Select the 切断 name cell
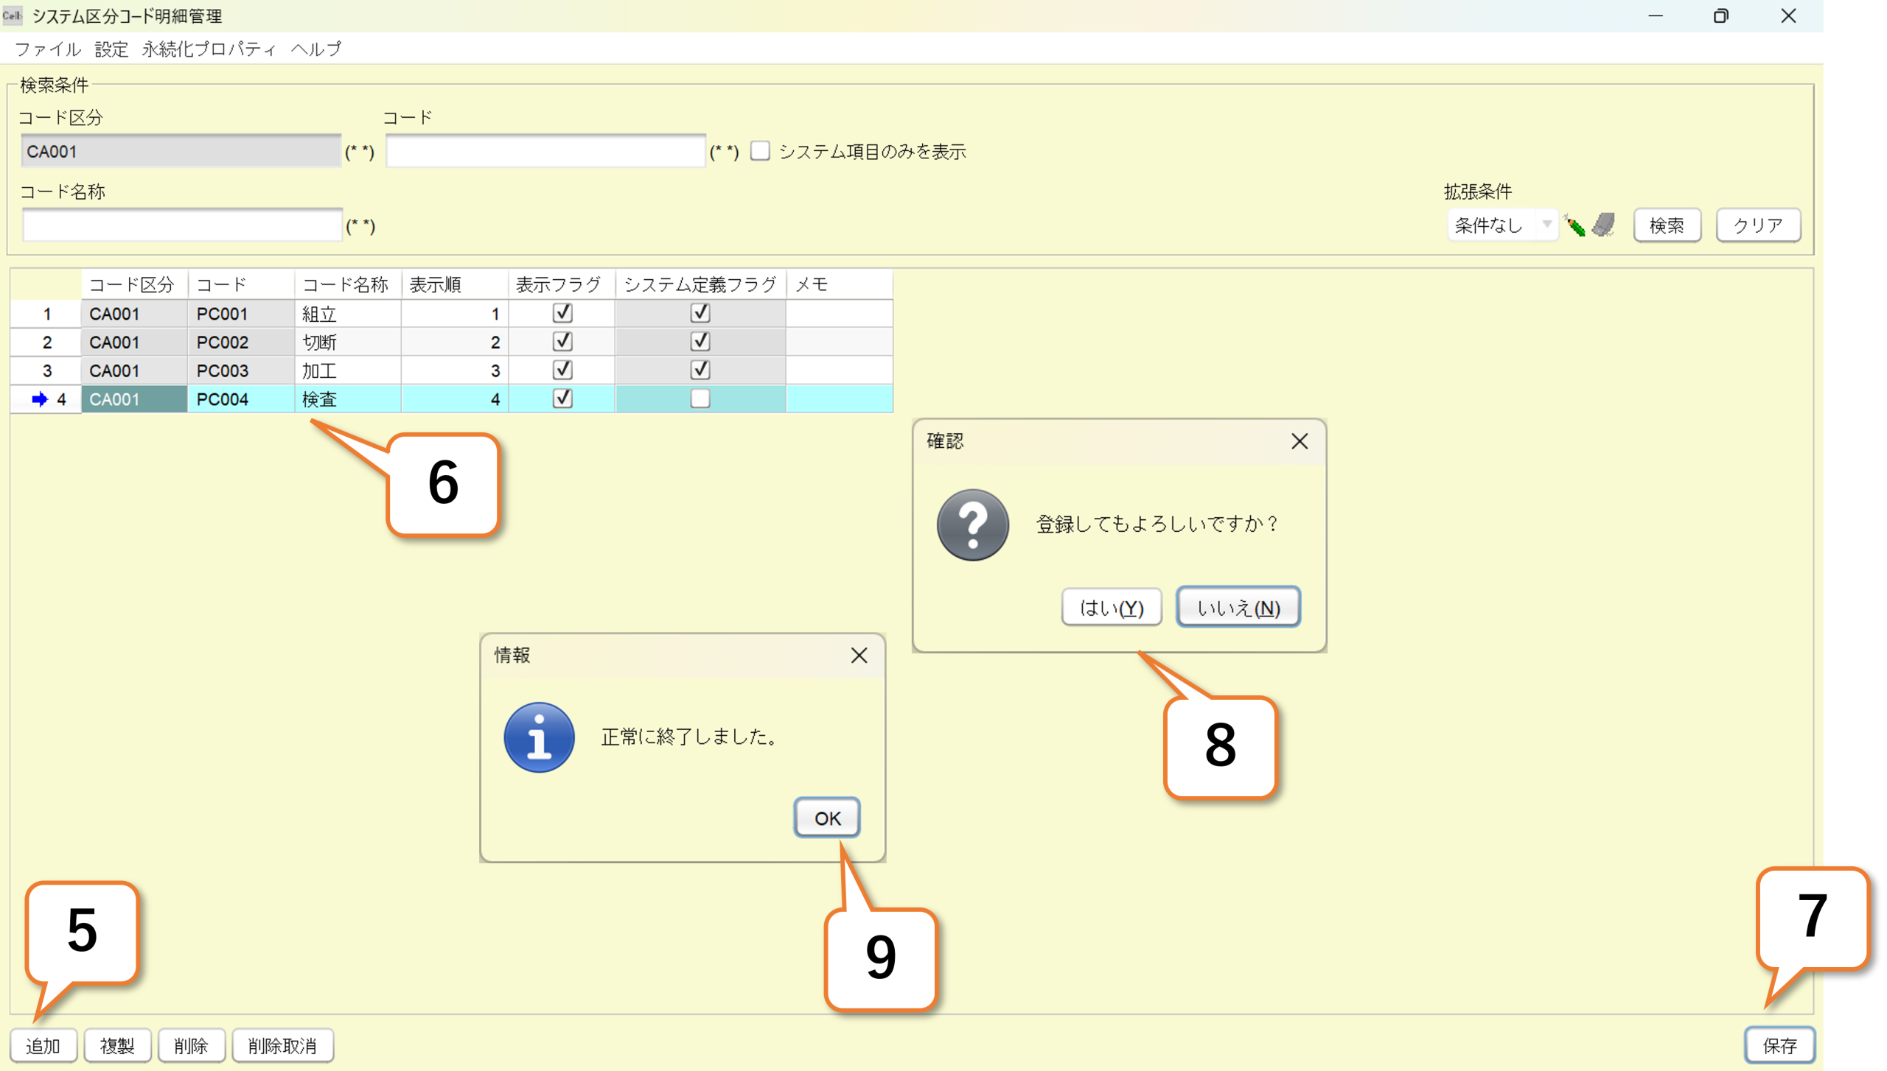Screen dimensions: 1887x1071 click(347, 343)
